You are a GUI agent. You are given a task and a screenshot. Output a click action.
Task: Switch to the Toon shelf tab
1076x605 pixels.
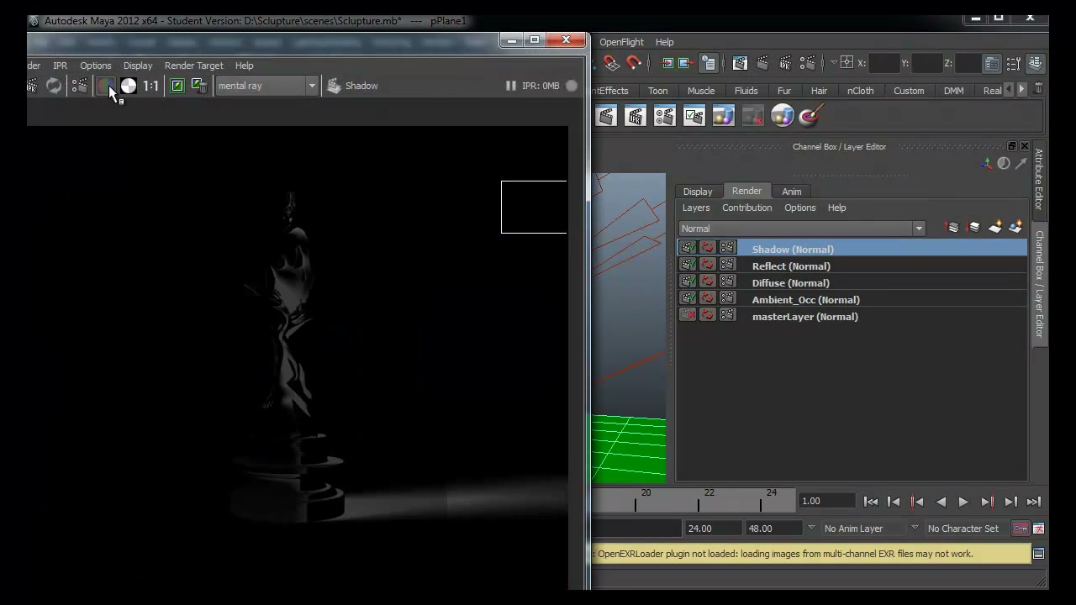pos(658,91)
